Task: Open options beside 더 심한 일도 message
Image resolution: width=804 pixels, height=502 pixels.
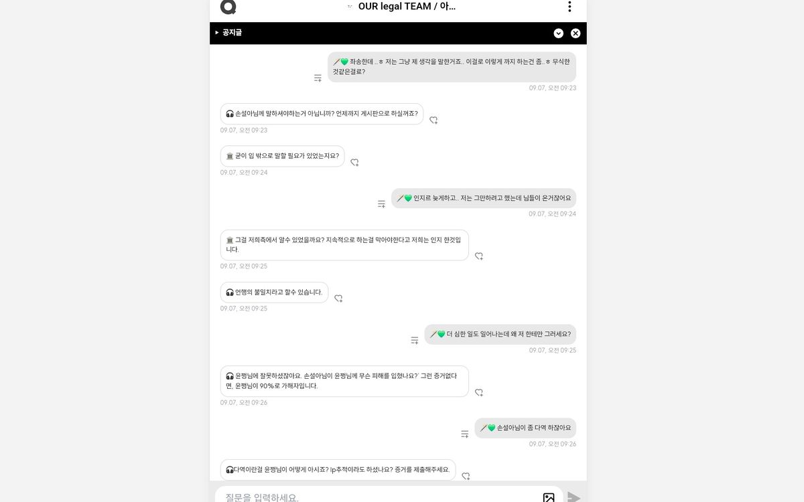Action: point(414,341)
